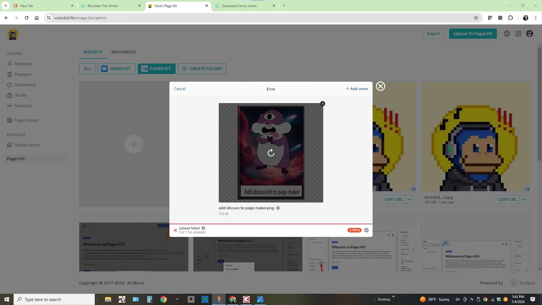The width and height of the screenshot is (542, 305).
Task: Click the retry arrow overlay on the image preview
Action: click(x=271, y=153)
